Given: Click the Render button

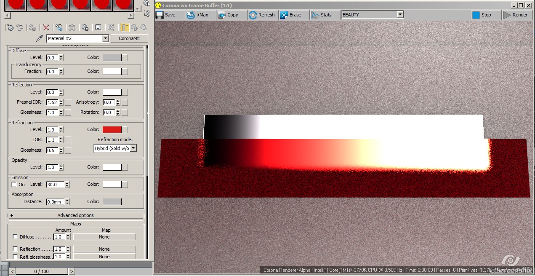Looking at the screenshot, I should (517, 15).
